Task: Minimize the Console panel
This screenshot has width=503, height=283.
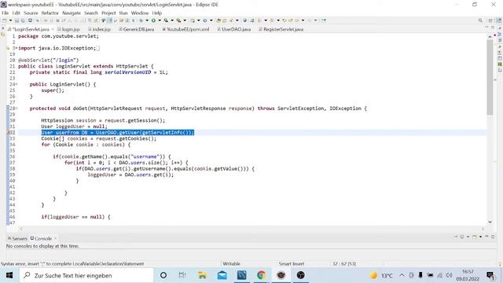Action: point(486,237)
